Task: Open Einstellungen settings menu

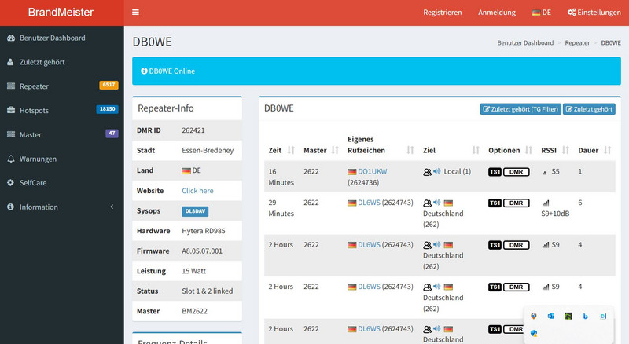Action: pyautogui.click(x=594, y=13)
